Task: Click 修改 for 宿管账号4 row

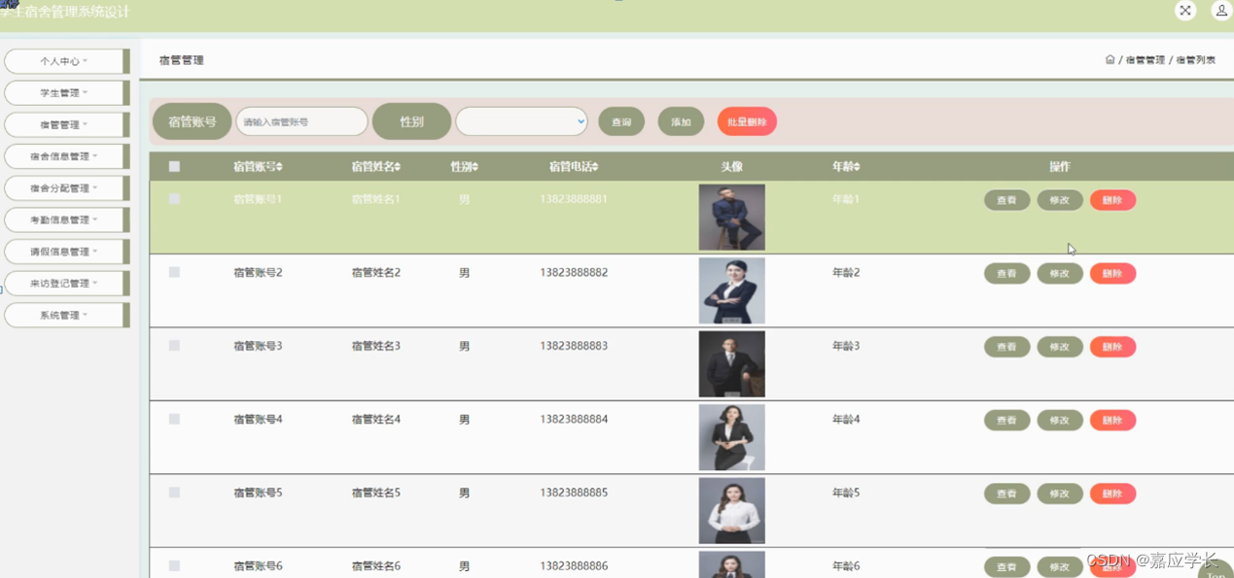Action: [x=1060, y=421]
